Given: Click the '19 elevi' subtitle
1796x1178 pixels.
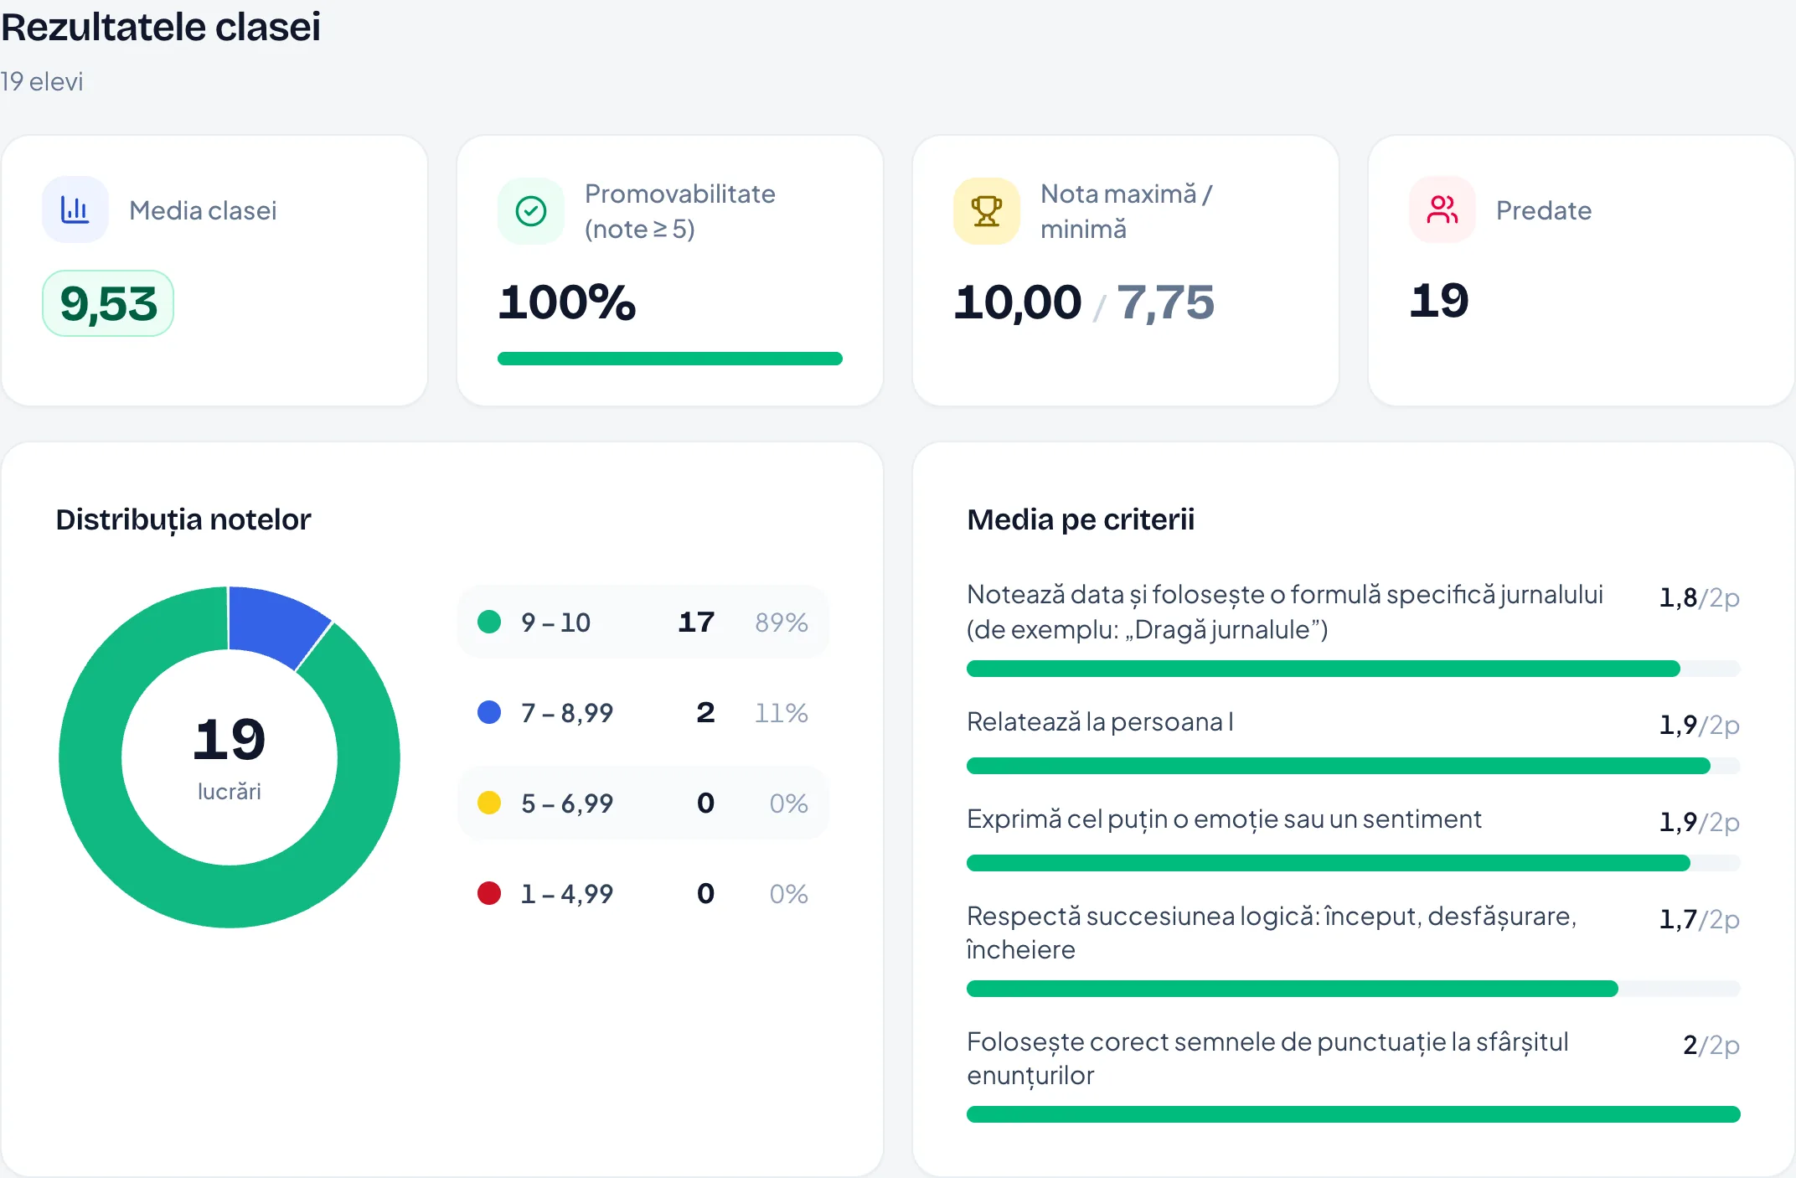Looking at the screenshot, I should (x=42, y=81).
